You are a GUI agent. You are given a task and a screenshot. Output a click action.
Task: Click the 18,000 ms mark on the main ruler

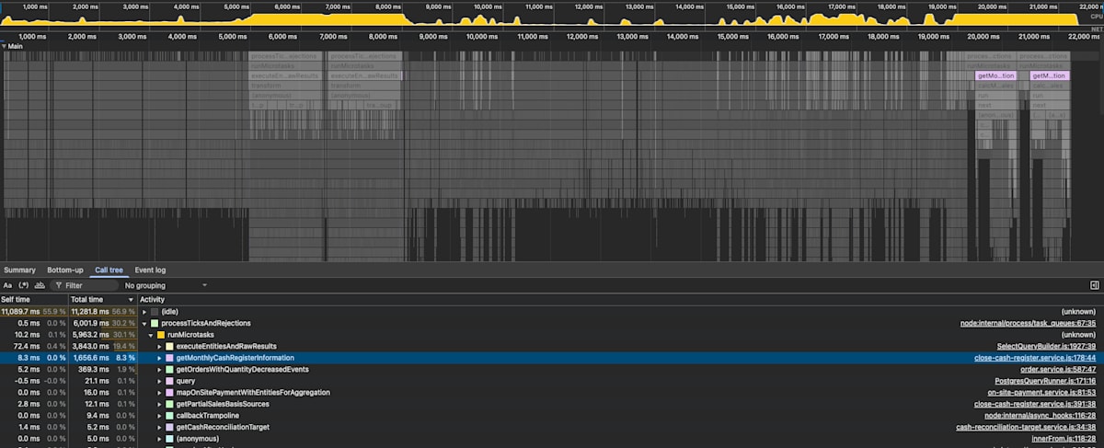pyautogui.click(x=883, y=36)
